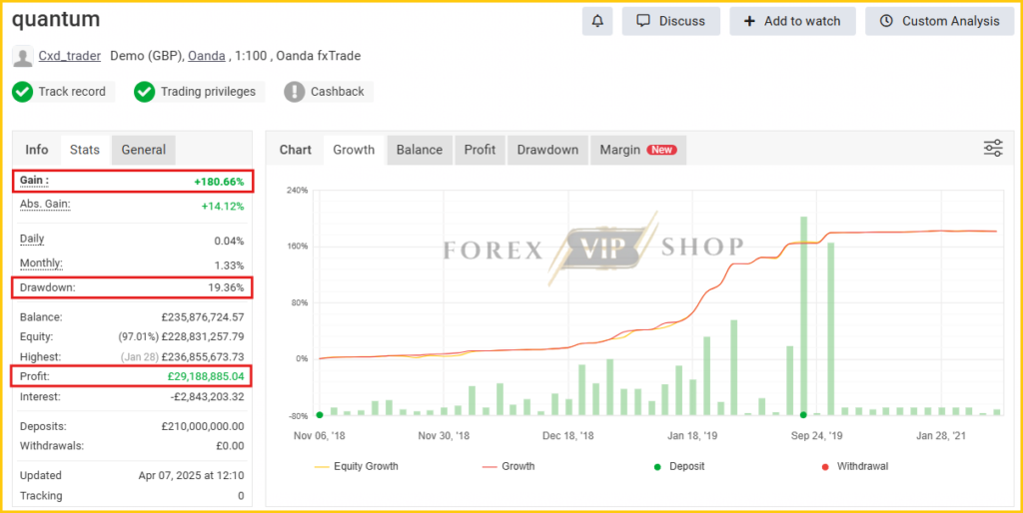1023x513 pixels.
Task: Click the Profit value £29,188,885.04
Action: pyautogui.click(x=206, y=376)
